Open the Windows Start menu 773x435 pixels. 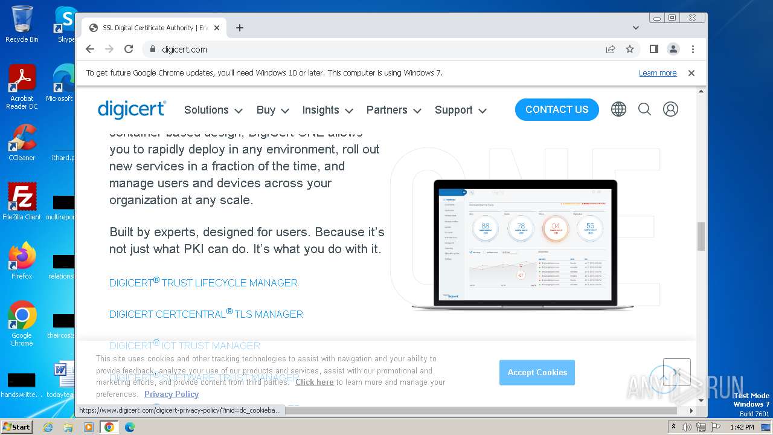click(x=17, y=427)
